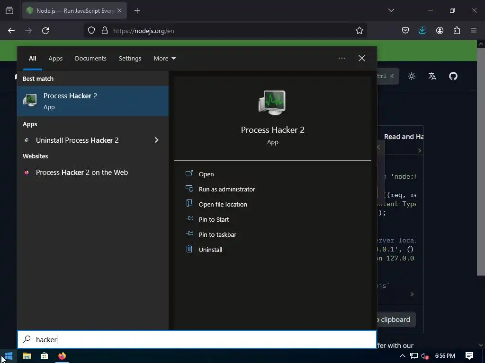485x363 pixels.
Task: Open the search panel options ellipsis
Action: tap(342, 58)
